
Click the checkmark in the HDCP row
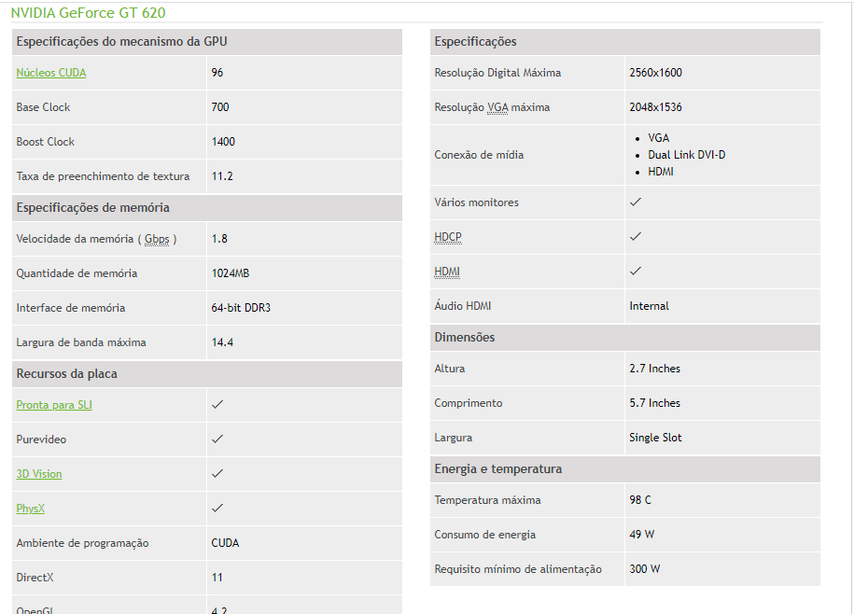[636, 236]
